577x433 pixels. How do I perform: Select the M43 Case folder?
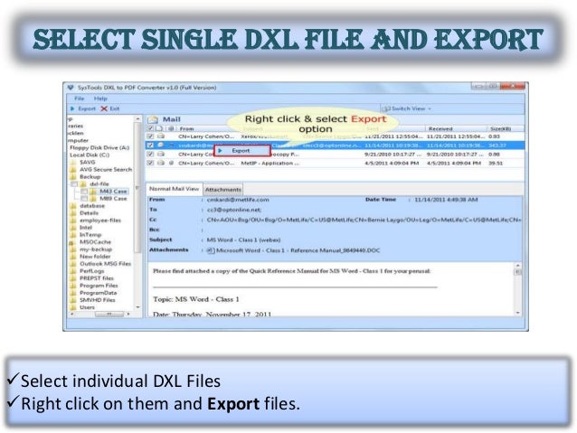pyautogui.click(x=113, y=192)
